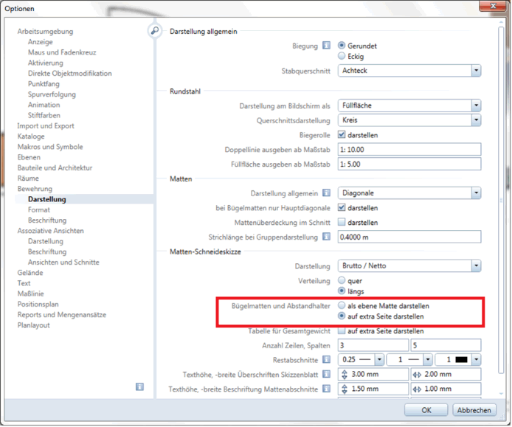
Task: Open Ansichten und Schnitte page
Action: (x=63, y=262)
